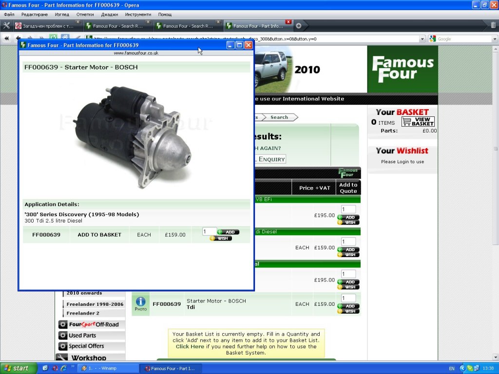Click the Famous Four logo banner

tap(403, 69)
